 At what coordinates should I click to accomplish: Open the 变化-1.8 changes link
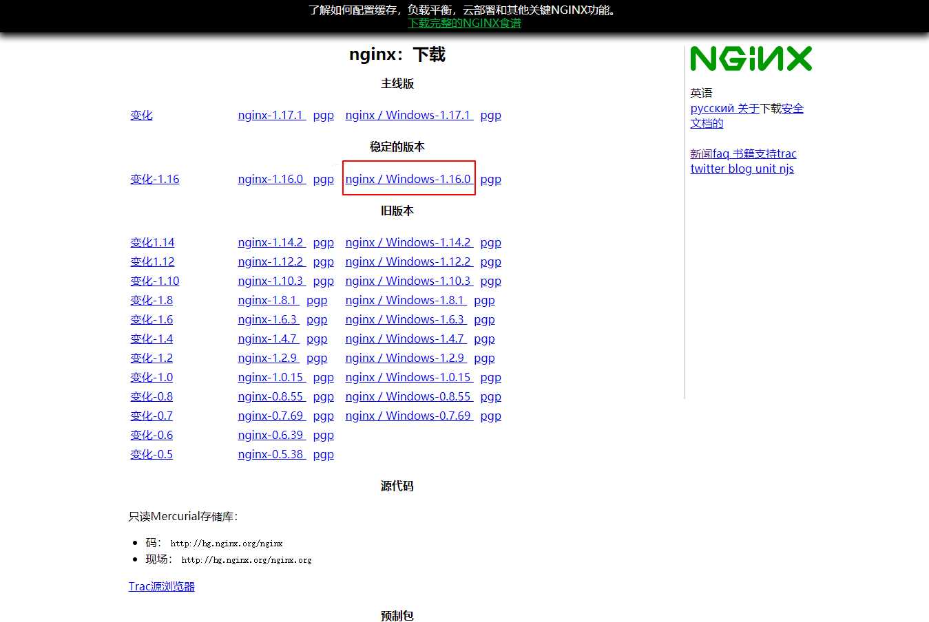click(152, 300)
